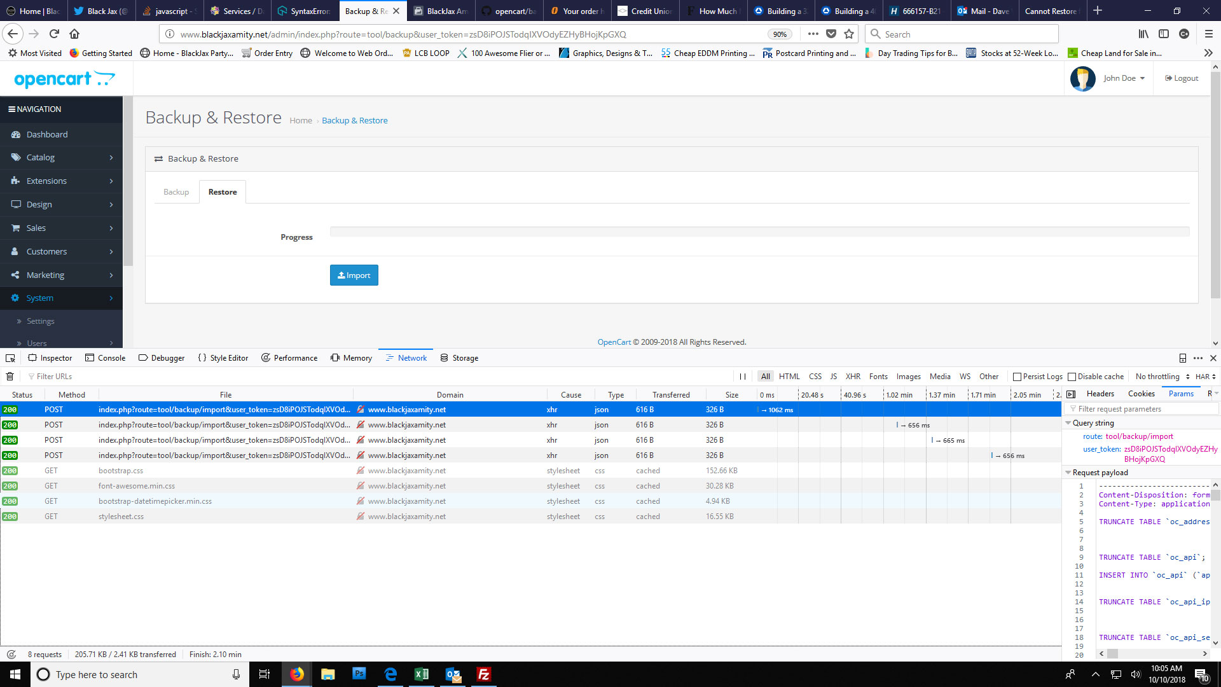
Task: Click the Logout link
Action: pos(1182,78)
